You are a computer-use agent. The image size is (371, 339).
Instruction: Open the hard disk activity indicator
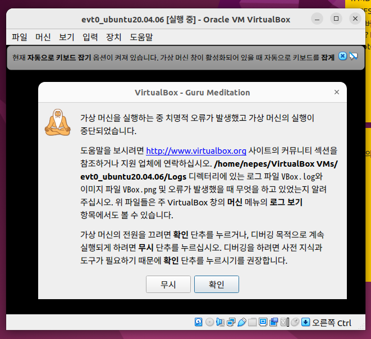pyautogui.click(x=198, y=322)
